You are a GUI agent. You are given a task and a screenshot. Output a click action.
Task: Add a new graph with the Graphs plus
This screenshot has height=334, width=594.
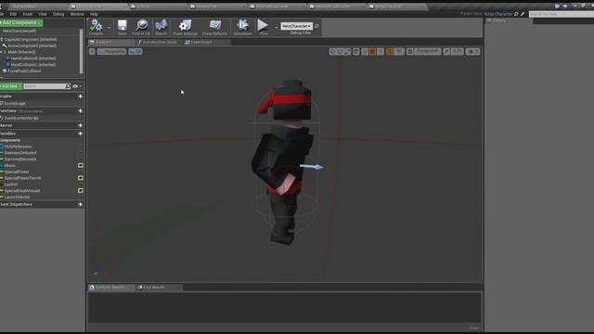(x=81, y=96)
